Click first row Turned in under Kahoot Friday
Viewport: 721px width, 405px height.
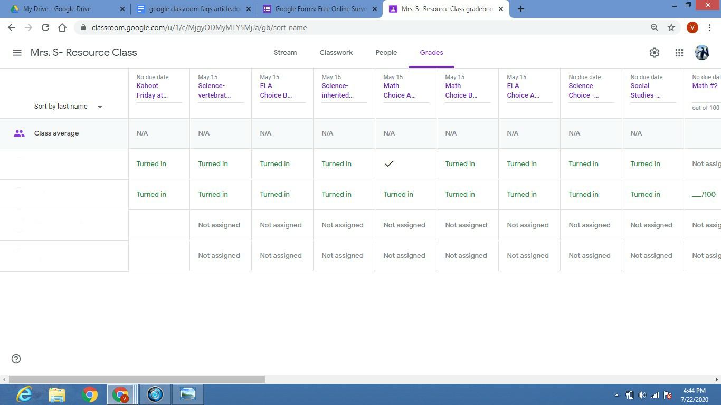pyautogui.click(x=151, y=164)
